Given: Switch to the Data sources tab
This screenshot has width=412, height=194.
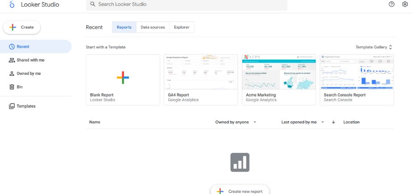Looking at the screenshot, I should click(x=153, y=27).
